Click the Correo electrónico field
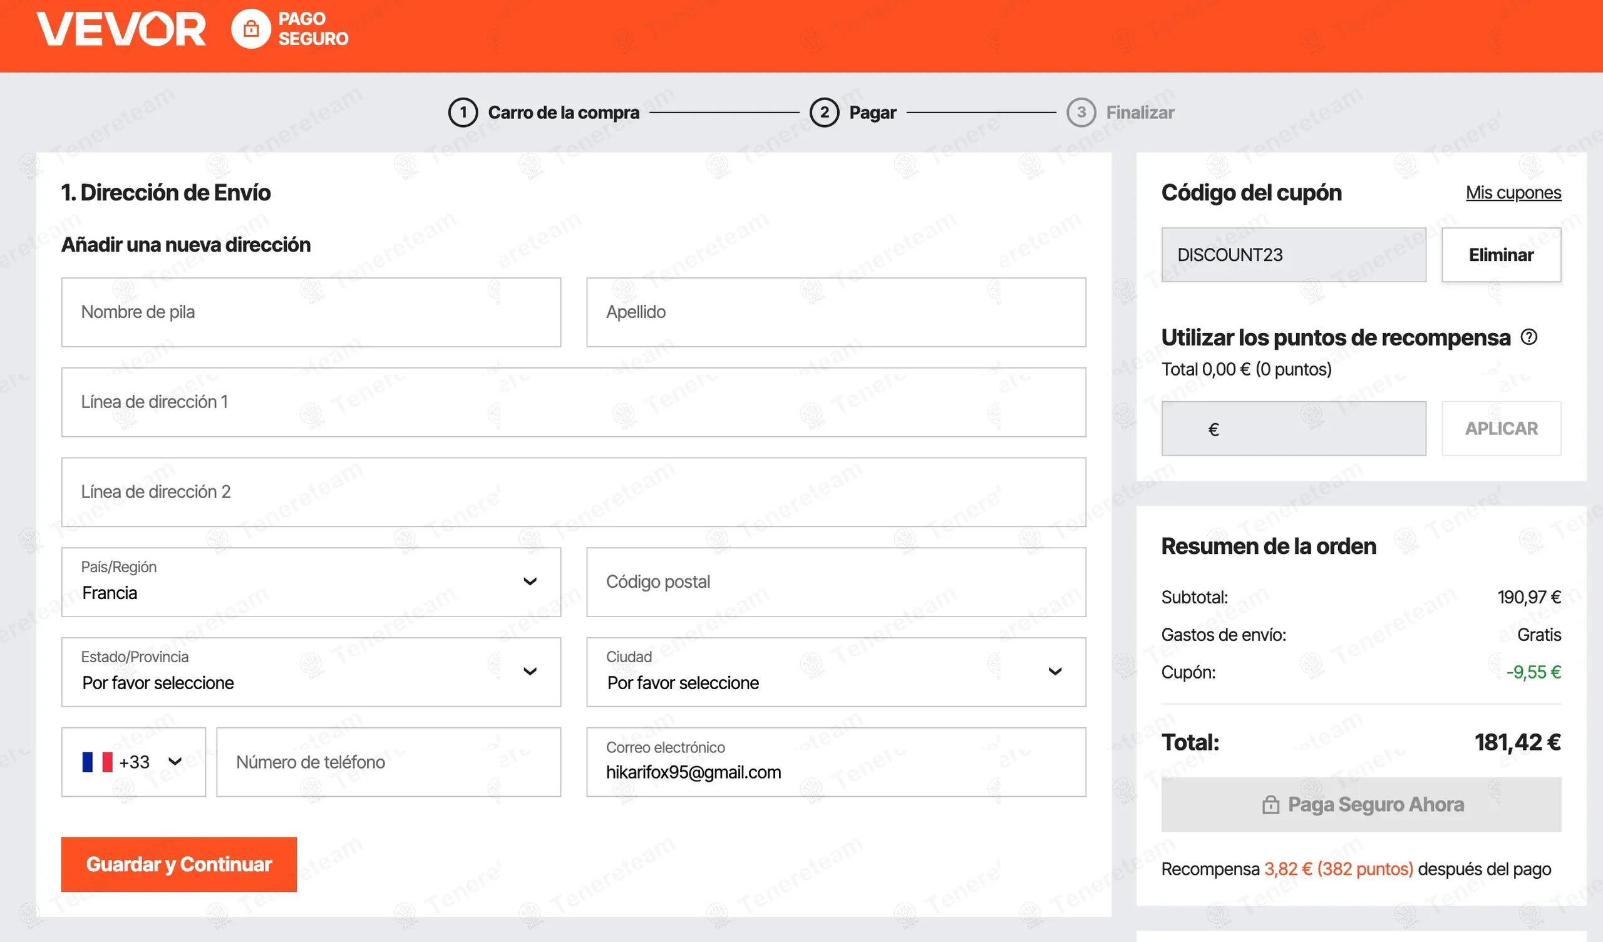Viewport: 1603px width, 942px height. 836,762
